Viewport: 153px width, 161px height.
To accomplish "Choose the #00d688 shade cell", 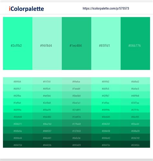I will tap(18, 116).
